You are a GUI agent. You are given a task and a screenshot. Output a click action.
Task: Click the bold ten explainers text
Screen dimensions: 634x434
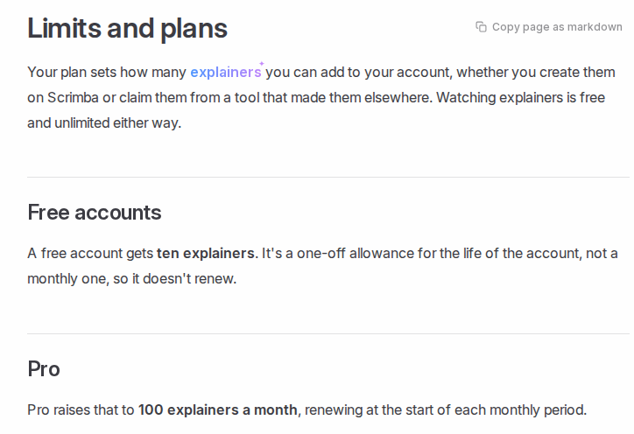coord(206,253)
